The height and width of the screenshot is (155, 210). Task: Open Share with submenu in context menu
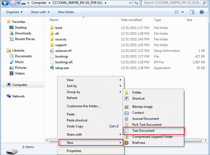91,135
